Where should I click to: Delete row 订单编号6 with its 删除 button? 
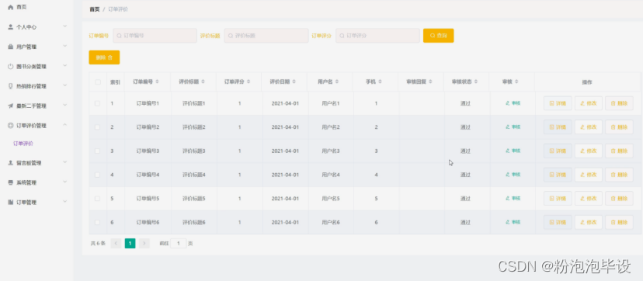[x=619, y=222]
